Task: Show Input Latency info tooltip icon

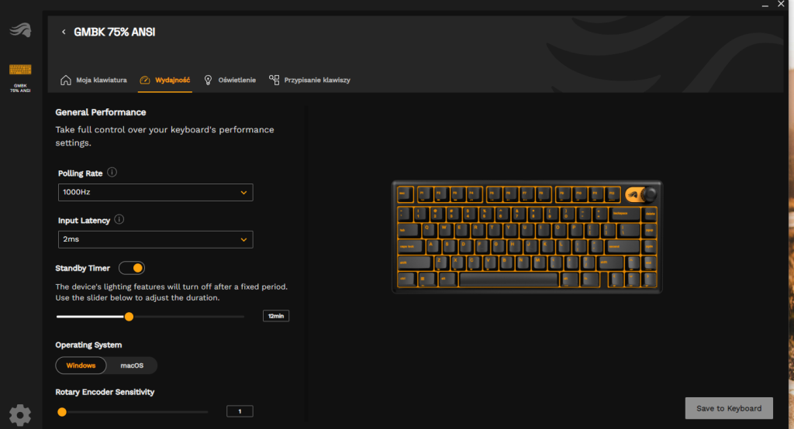Action: click(x=119, y=220)
